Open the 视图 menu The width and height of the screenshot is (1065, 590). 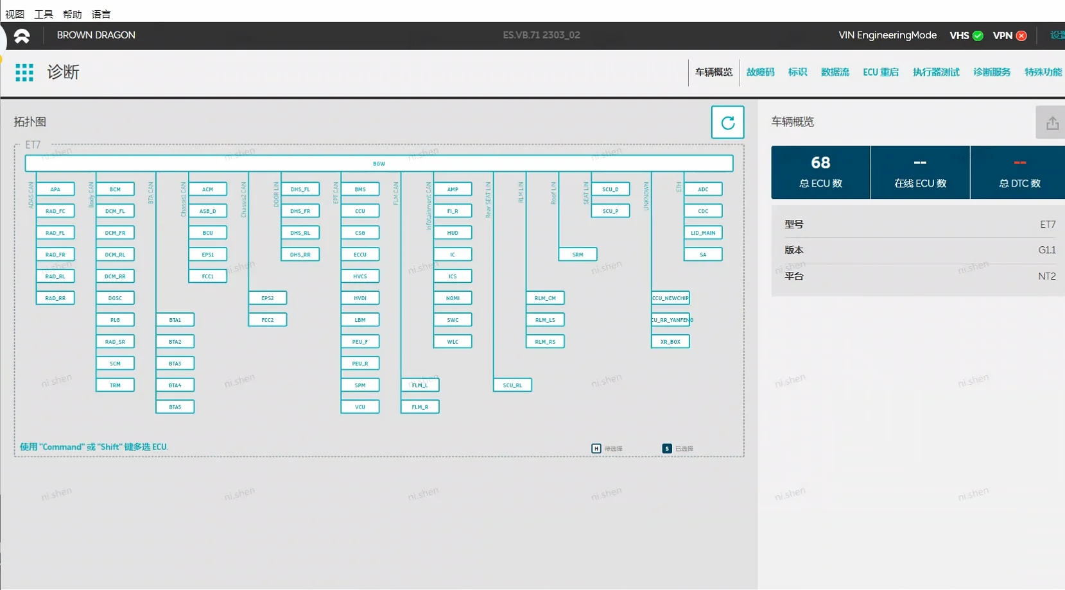coord(15,14)
